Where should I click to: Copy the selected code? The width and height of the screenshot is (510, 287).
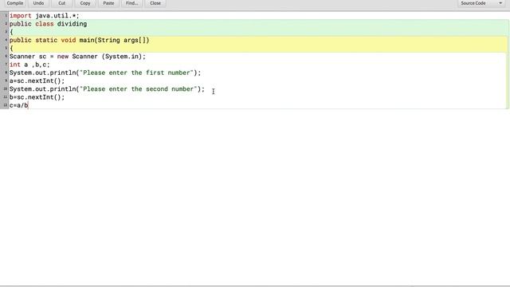pos(85,3)
